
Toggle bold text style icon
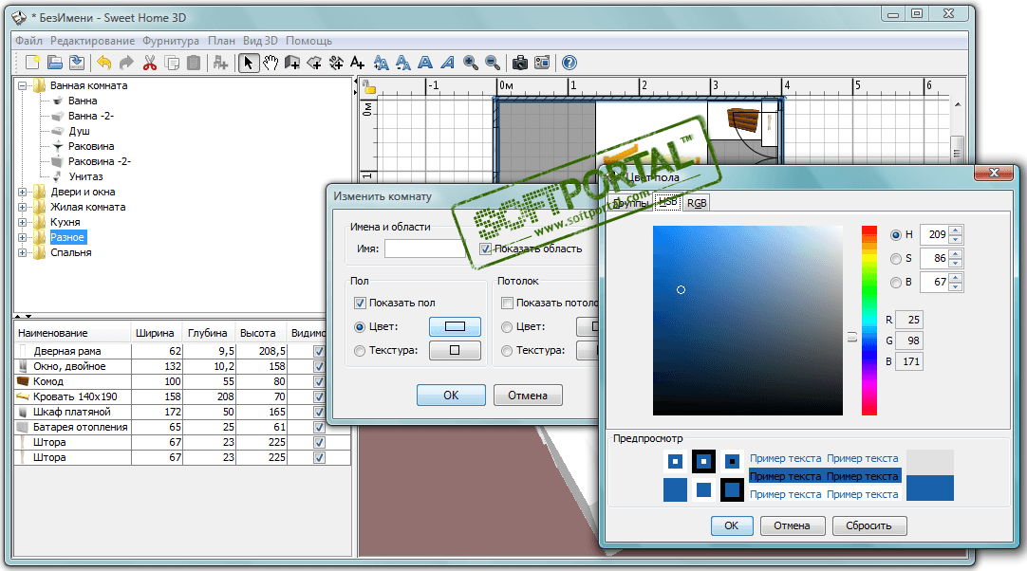[425, 63]
